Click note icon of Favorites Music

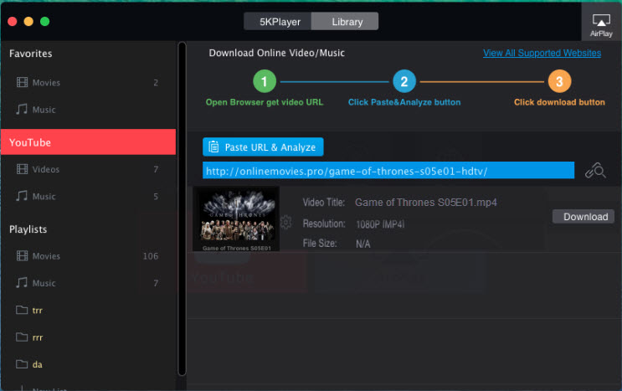click(22, 109)
